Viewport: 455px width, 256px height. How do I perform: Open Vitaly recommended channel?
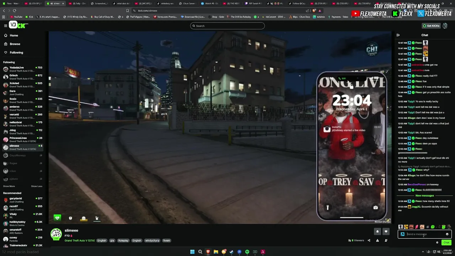pos(22,215)
